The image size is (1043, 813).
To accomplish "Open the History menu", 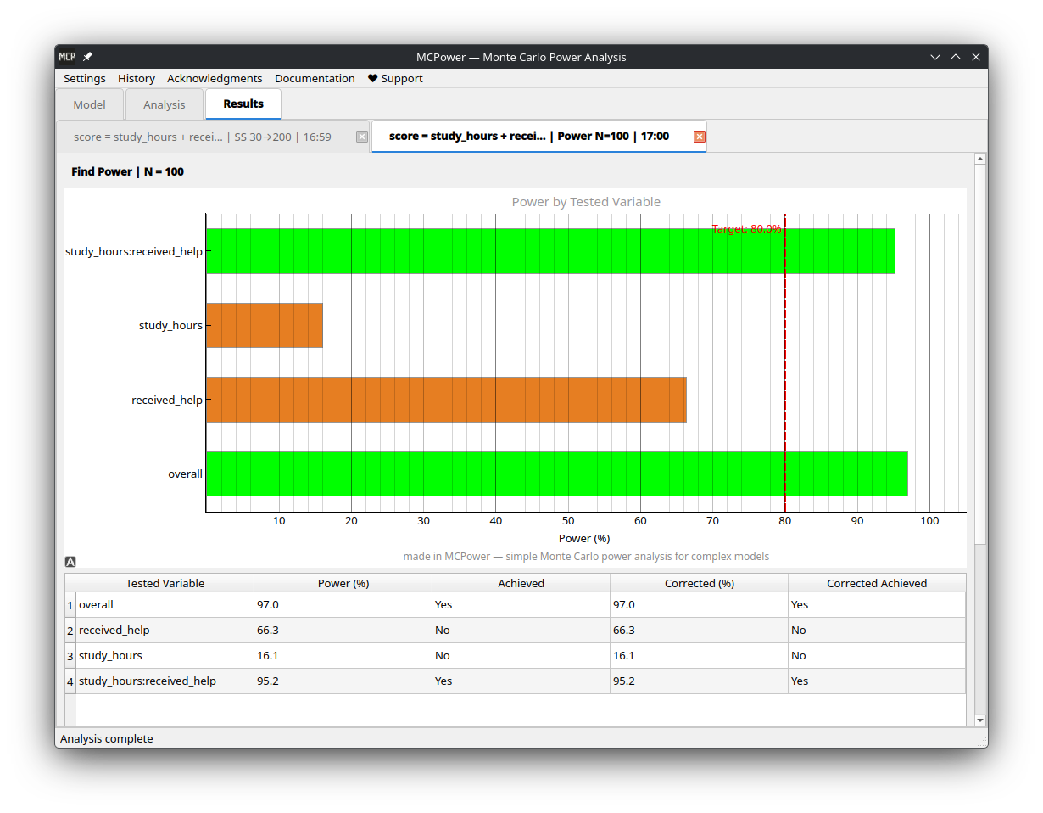I will pos(136,78).
